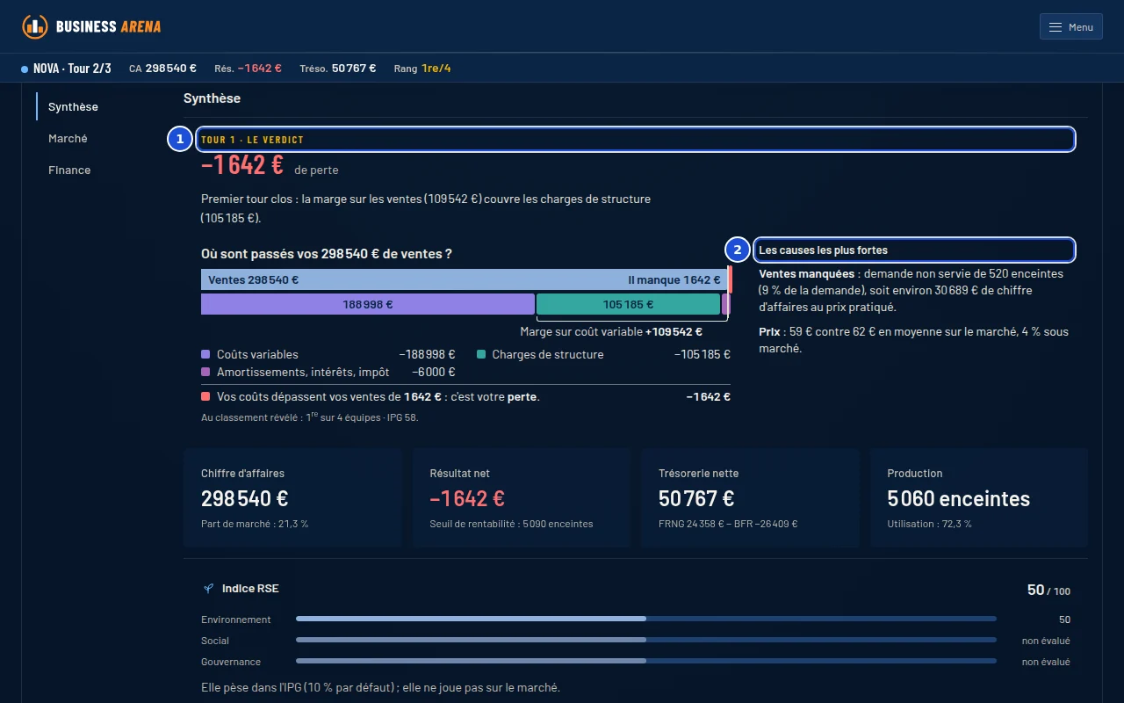Click the FRNG 24 358 € – BFR text
The height and width of the screenshot is (703, 1124).
pyautogui.click(x=728, y=524)
